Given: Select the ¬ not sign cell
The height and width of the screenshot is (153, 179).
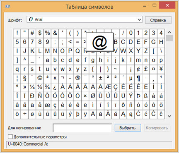Looking at the screenshot, I should (63, 78).
